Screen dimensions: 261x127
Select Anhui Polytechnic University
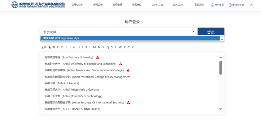[x=72, y=90]
